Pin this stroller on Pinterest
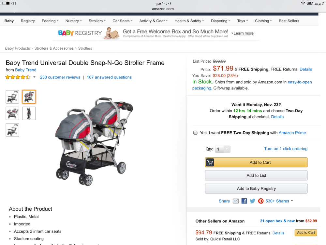Image resolution: width=326 pixels, height=245 pixels. coord(261,201)
